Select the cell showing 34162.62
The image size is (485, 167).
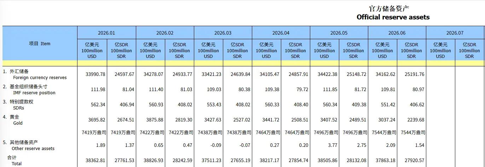click(x=386, y=74)
